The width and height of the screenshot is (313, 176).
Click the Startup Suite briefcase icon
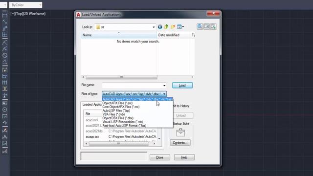click(x=180, y=132)
